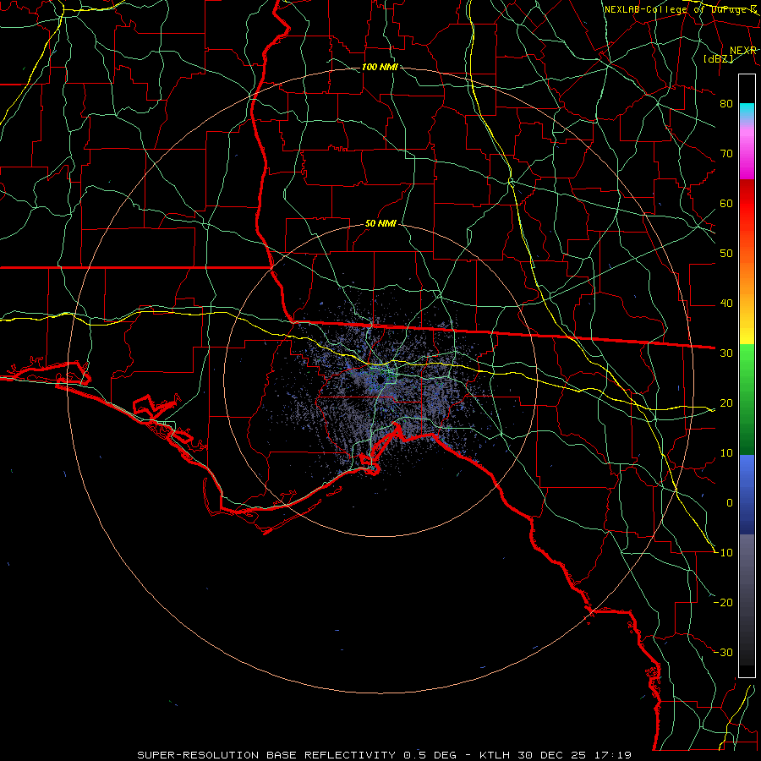This screenshot has height=761, width=761.
Task: Click the magenta segment of the color bar
Action: (747, 153)
